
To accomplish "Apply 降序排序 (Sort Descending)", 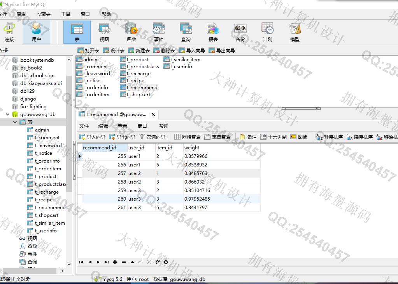I will click(x=359, y=137).
